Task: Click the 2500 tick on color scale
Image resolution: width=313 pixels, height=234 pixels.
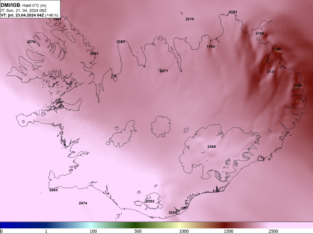Action: [273, 231]
